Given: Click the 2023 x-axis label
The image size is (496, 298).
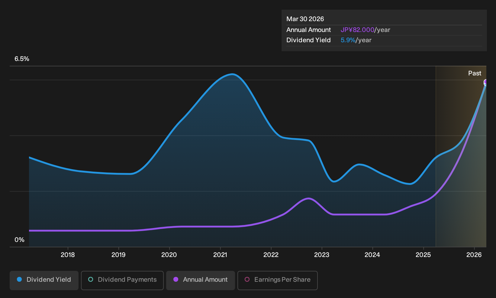Looking at the screenshot, I should [322, 255].
